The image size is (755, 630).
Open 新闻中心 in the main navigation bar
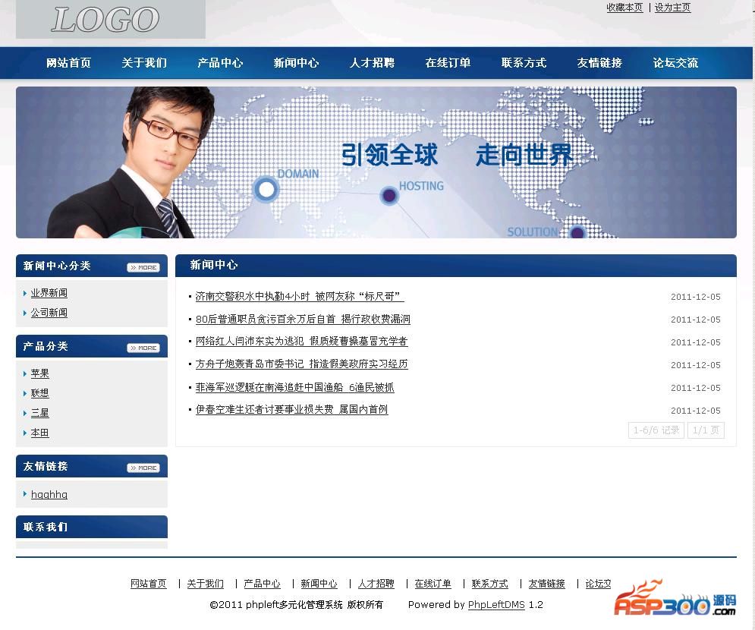[296, 63]
